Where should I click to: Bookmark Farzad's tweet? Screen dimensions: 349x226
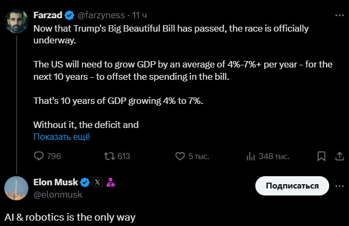click(321, 156)
